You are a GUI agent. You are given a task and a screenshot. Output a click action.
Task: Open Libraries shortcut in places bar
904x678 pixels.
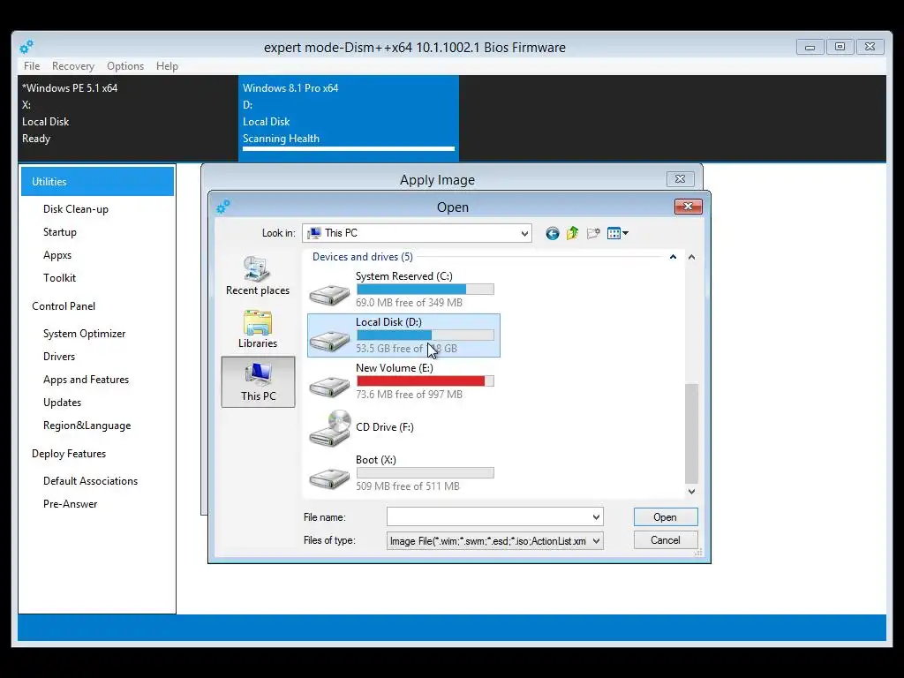coord(258,329)
